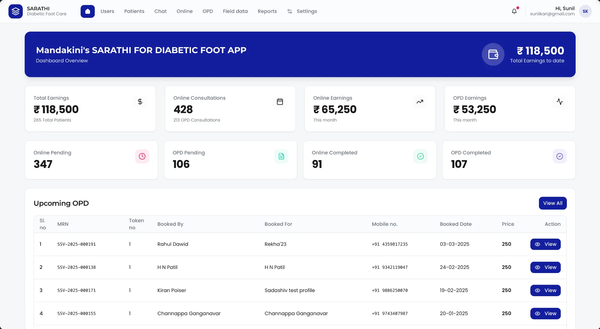Viewport: 600px width, 329px height.
Task: Click the eye icon on Rahul Dawid's View button
Action: point(538,244)
